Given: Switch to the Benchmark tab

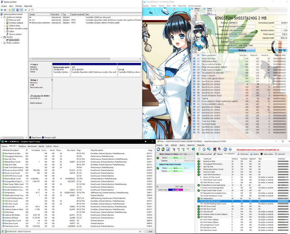Looking at the screenshot, I should click(x=32, y=146).
